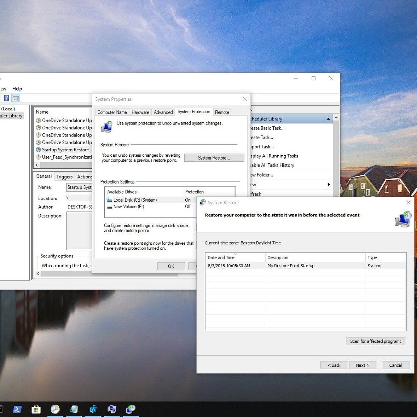The height and width of the screenshot is (417, 417).
Task: Expand the View submenu arrow
Action: pos(328,185)
